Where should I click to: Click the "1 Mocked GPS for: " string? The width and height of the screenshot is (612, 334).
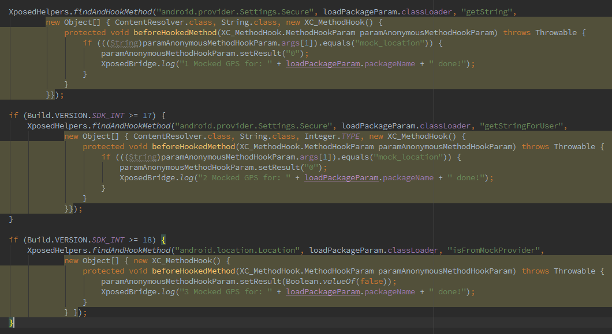(x=226, y=64)
